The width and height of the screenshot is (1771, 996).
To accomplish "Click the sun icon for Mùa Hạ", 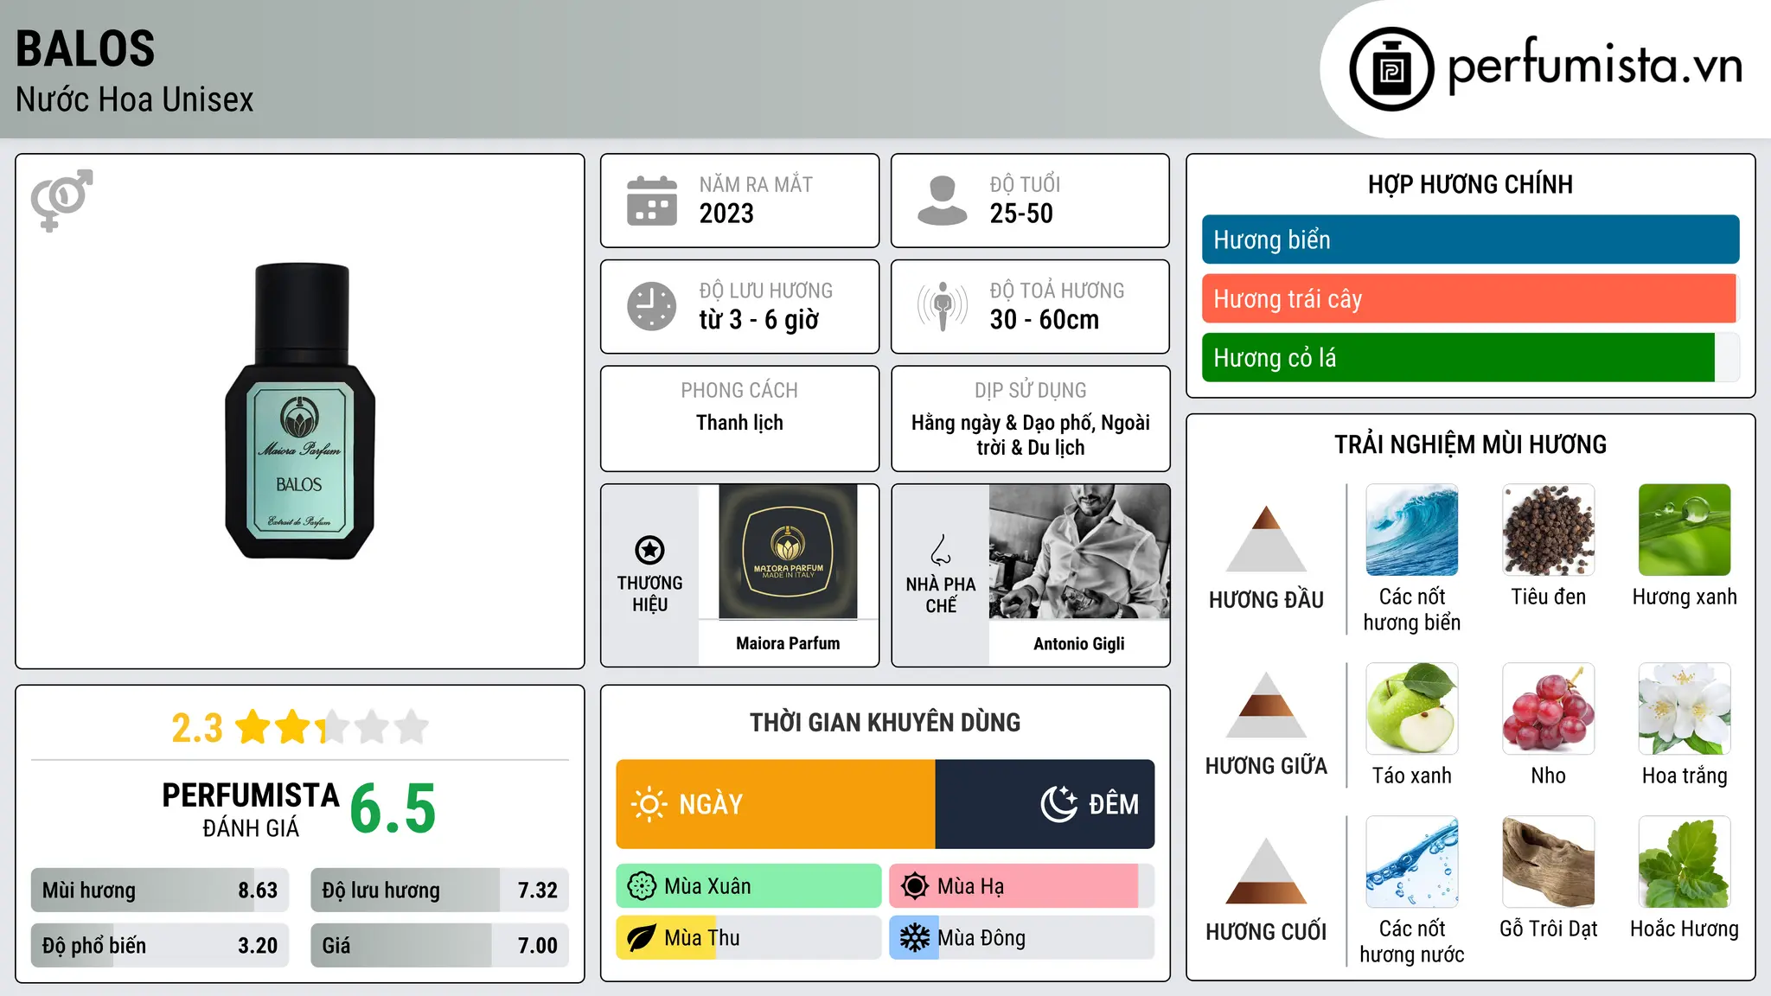I will click(x=915, y=886).
